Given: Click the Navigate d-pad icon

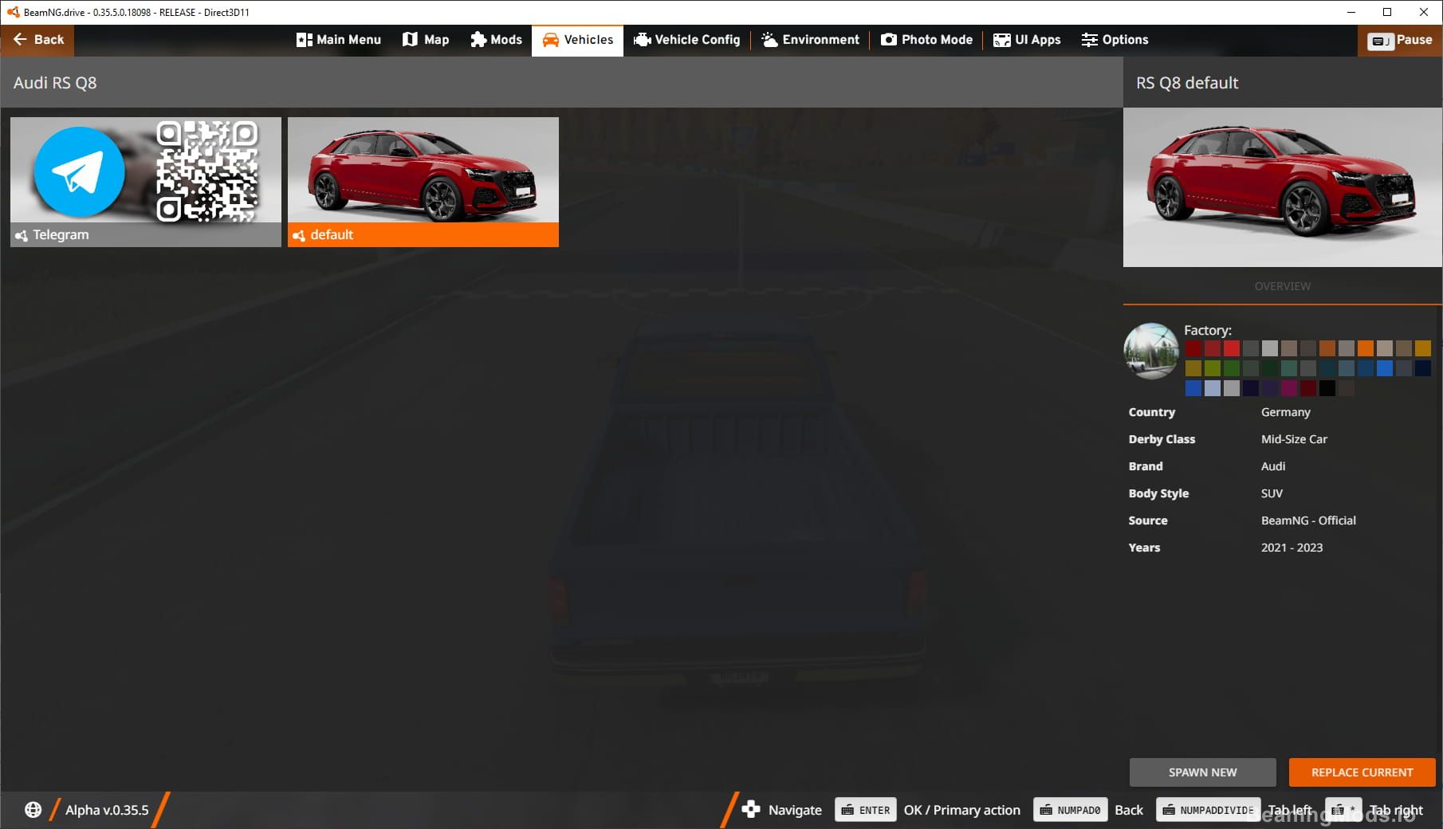Looking at the screenshot, I should [750, 810].
